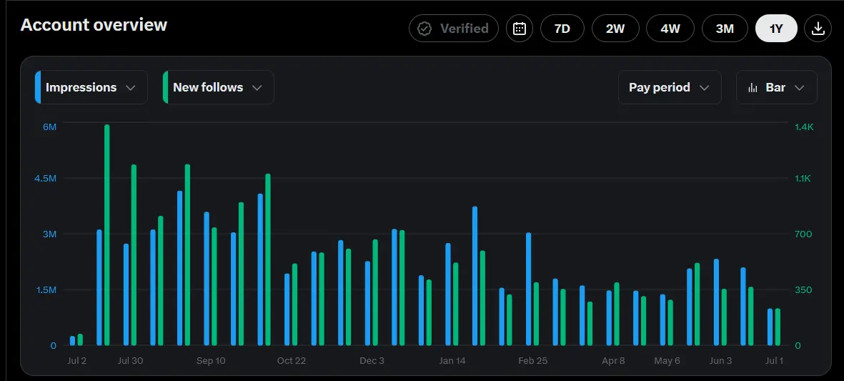Select the 7D time range

[x=562, y=29]
